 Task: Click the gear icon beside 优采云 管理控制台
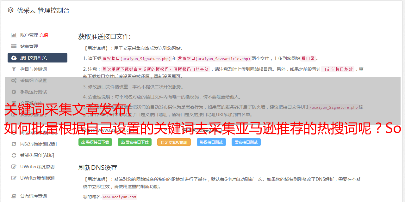coord(10,10)
